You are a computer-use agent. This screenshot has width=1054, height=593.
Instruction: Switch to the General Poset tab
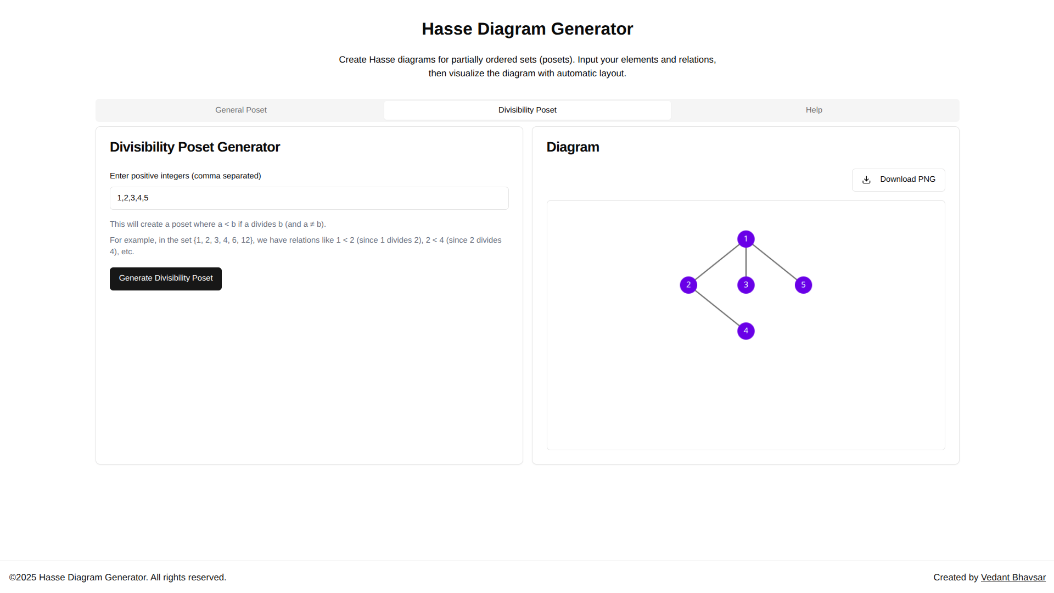240,110
